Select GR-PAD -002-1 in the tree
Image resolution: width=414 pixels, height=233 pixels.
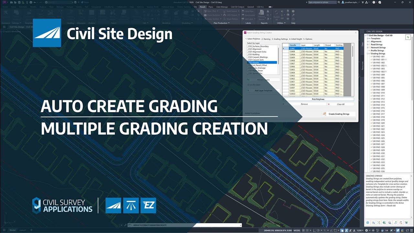pyautogui.click(x=379, y=66)
